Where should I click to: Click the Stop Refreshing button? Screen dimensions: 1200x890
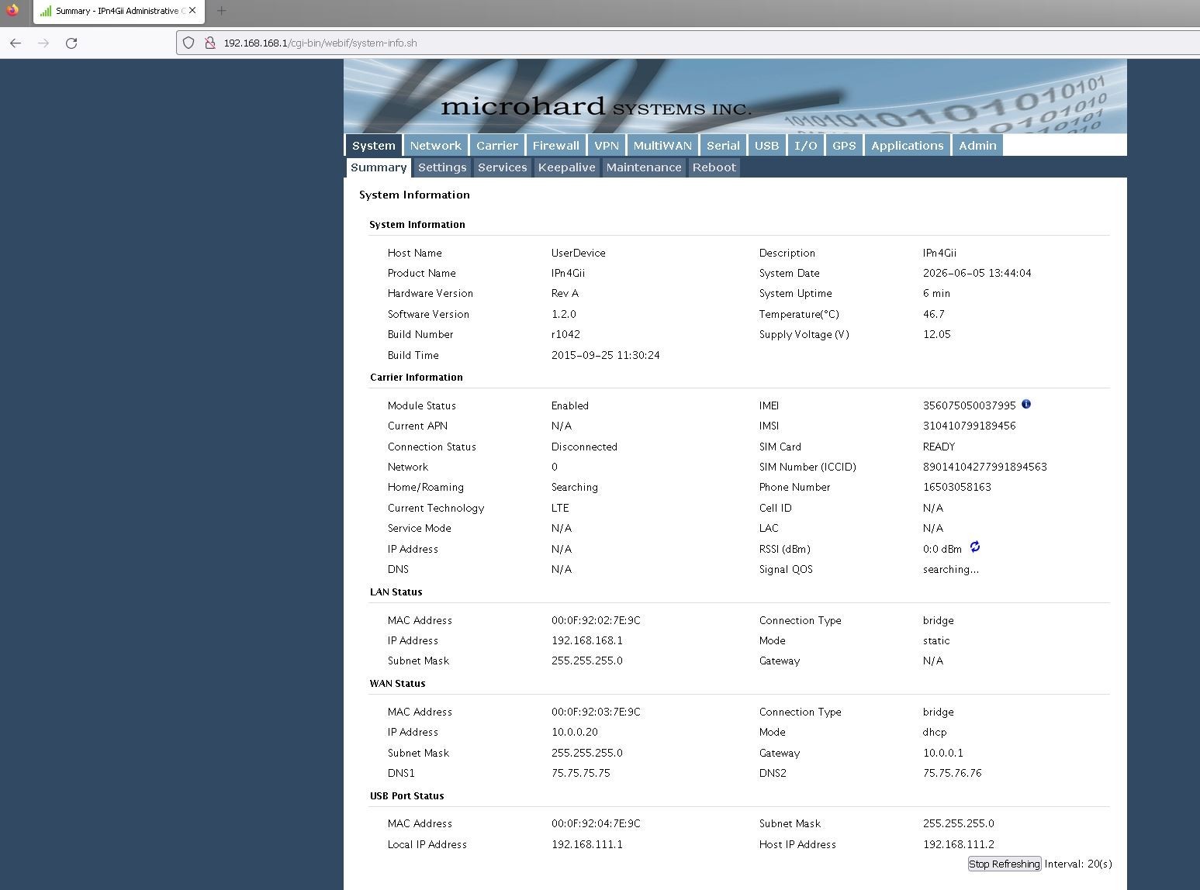pyautogui.click(x=1005, y=864)
